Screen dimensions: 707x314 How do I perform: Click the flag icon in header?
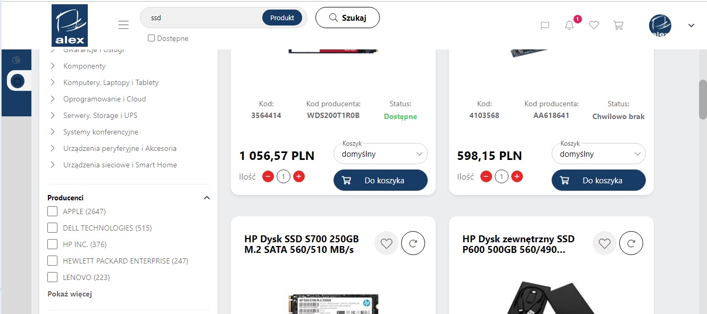pyautogui.click(x=545, y=25)
